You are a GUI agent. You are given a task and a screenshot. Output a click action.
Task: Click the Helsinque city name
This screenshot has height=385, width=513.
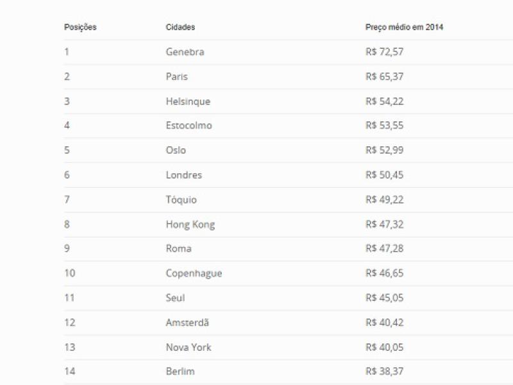pyautogui.click(x=188, y=101)
